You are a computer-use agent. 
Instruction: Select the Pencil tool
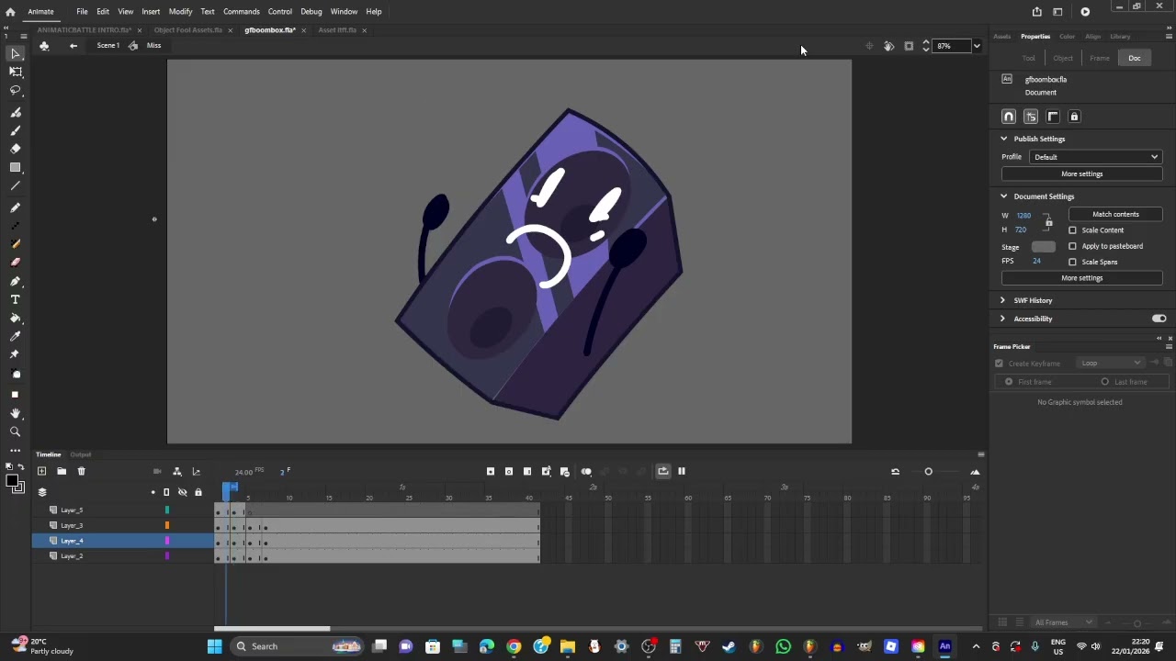pos(16,208)
